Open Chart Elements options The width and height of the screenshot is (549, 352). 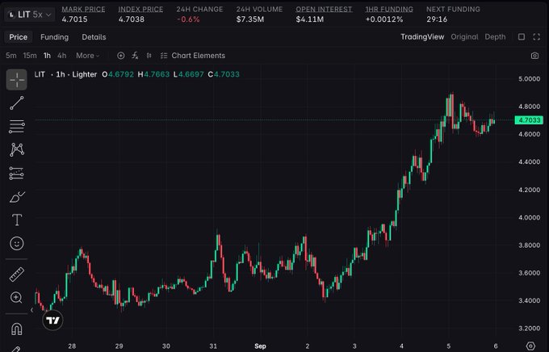(193, 56)
